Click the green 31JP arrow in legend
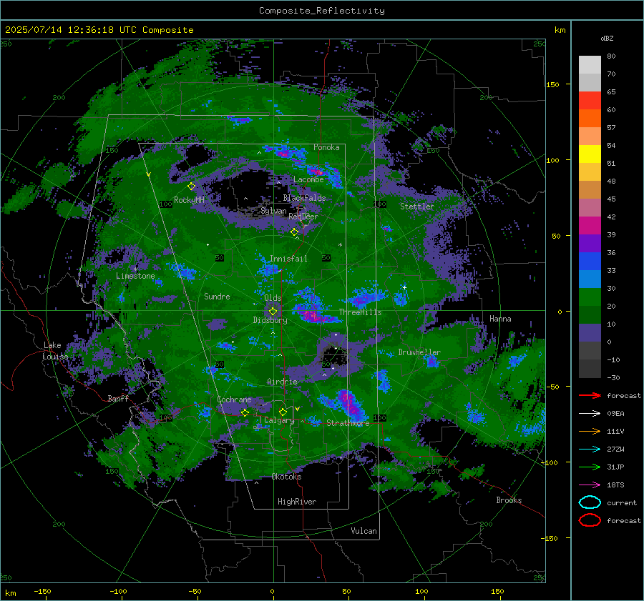 tap(590, 467)
